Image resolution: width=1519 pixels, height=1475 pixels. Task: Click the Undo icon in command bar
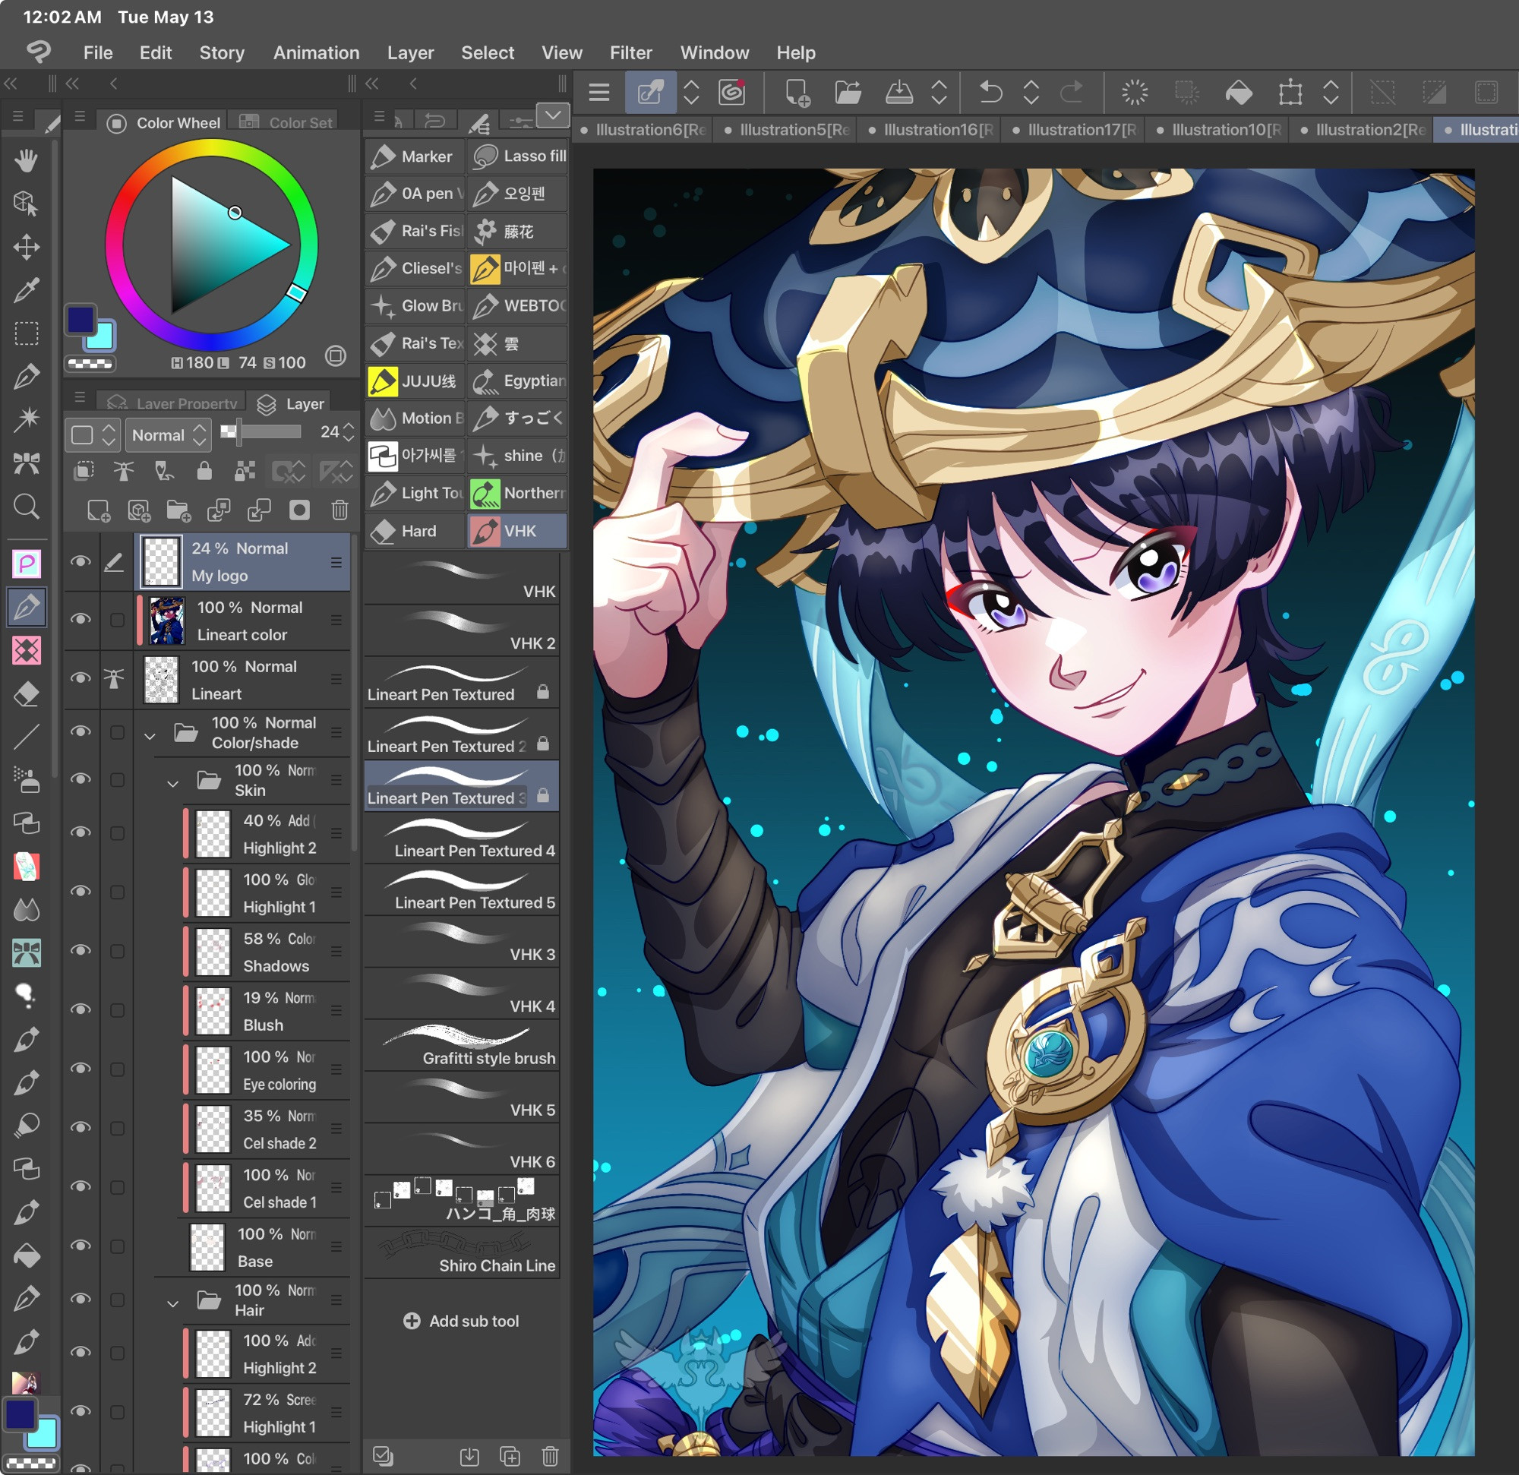tap(990, 92)
